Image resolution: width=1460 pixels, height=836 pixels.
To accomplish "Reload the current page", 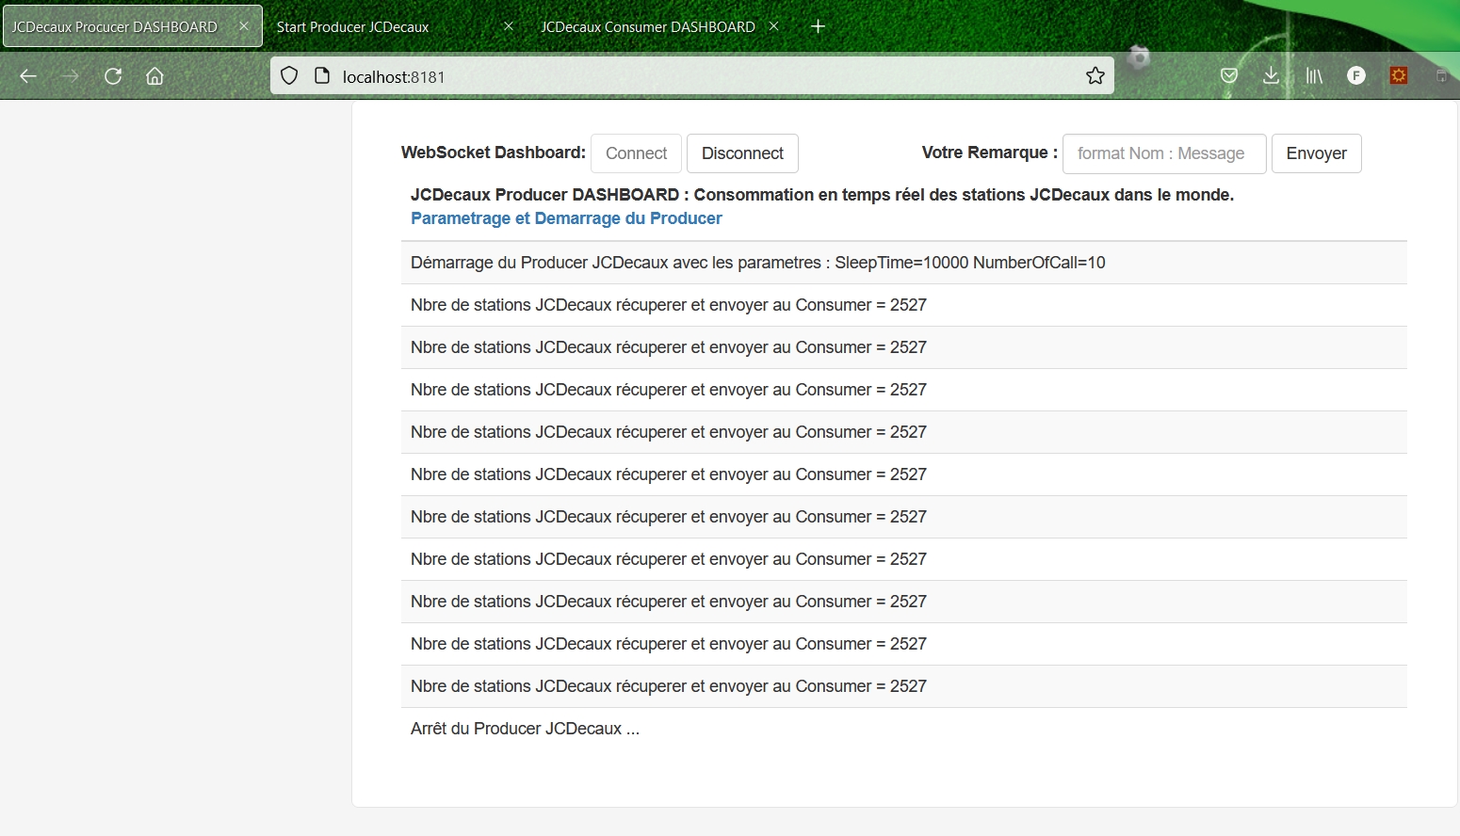I will [113, 76].
